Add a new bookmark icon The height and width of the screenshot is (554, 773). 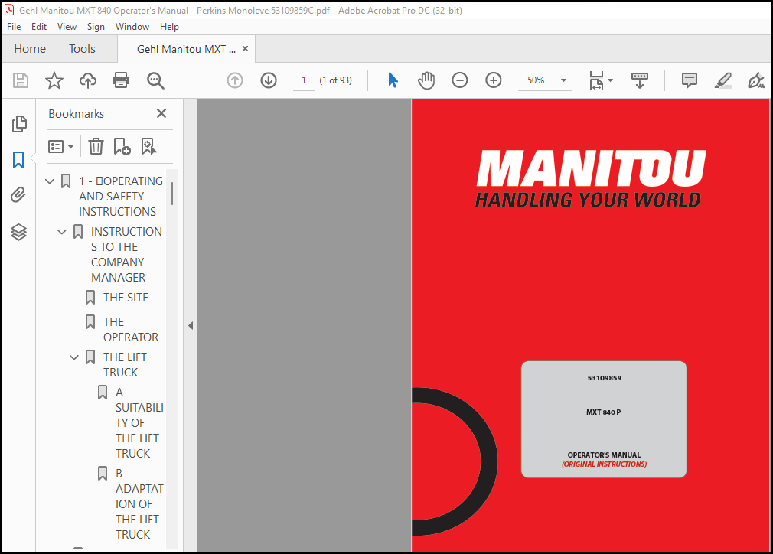point(122,146)
